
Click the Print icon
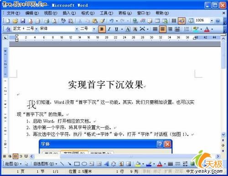coord(47,21)
